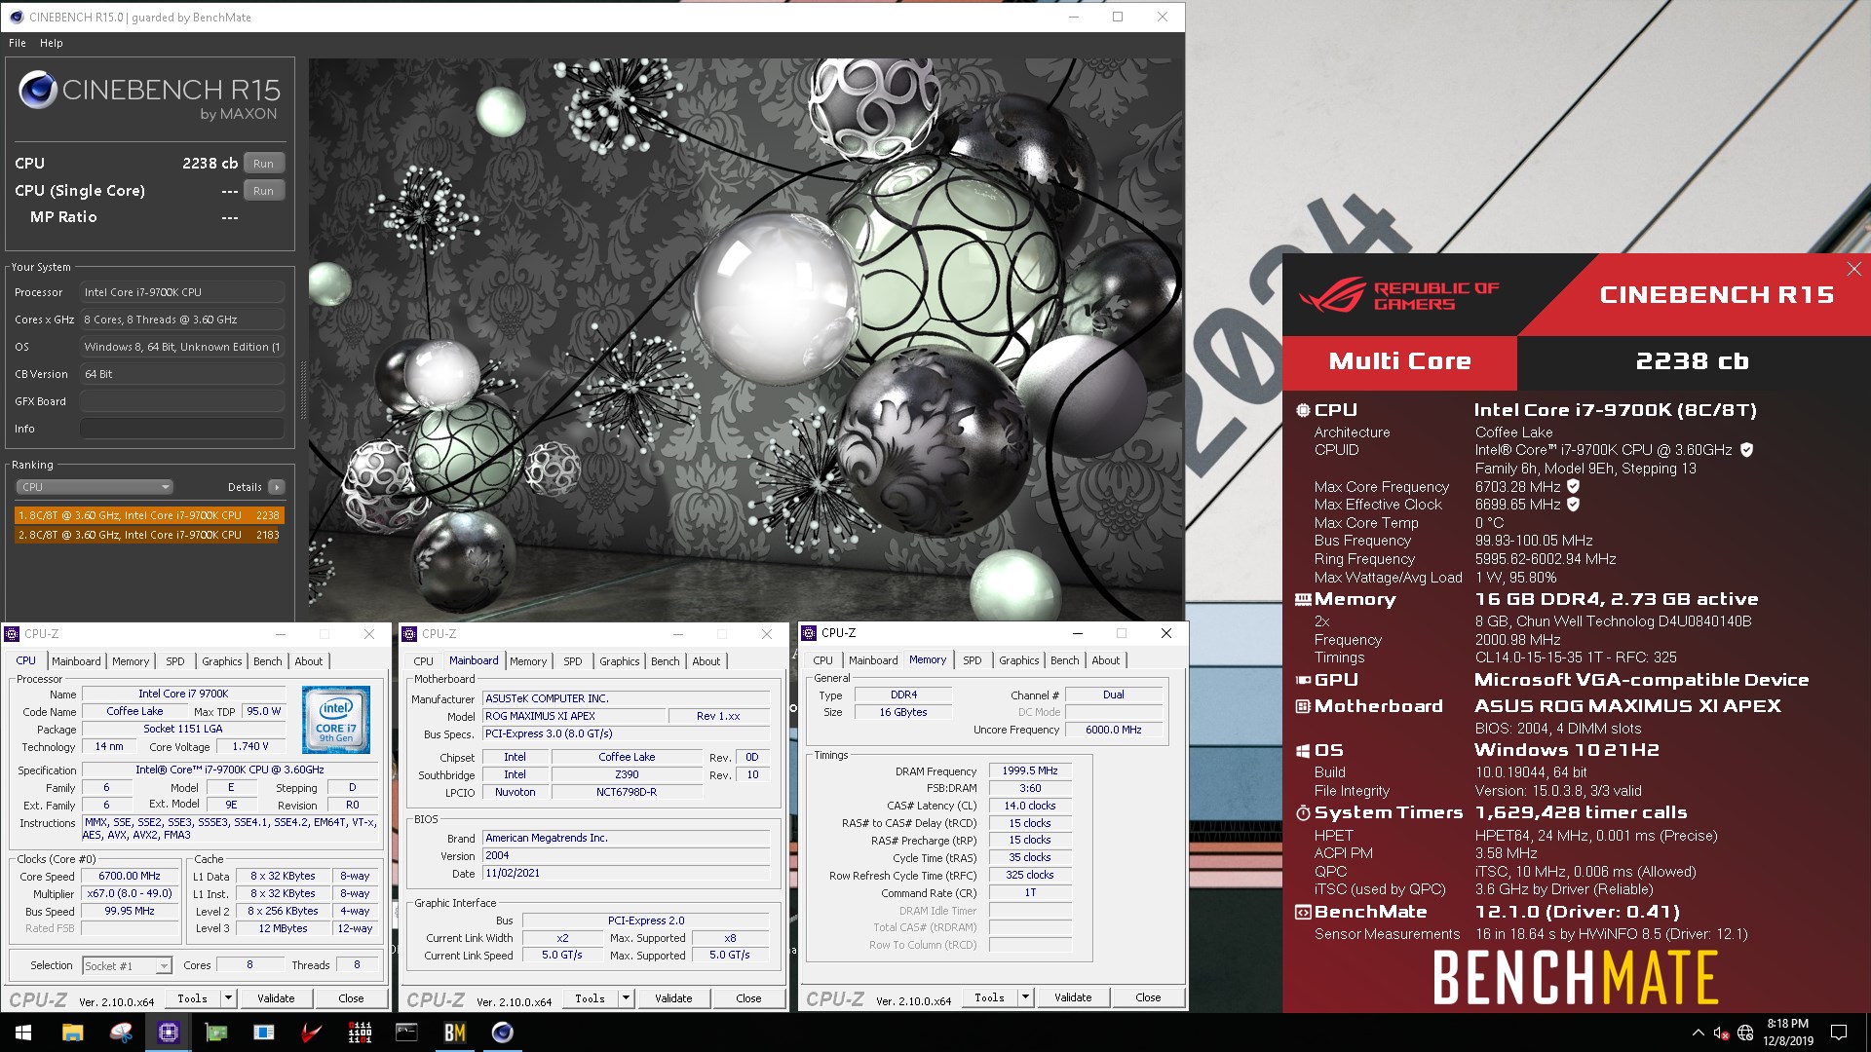
Task: Click the Cinebench Info input field
Action: (x=182, y=429)
